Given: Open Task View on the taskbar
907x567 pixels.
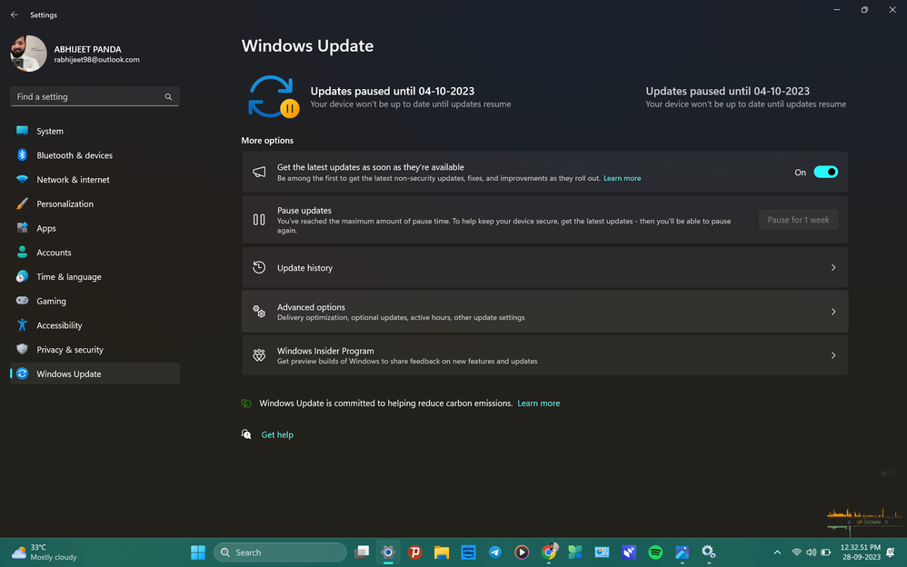Looking at the screenshot, I should (362, 552).
